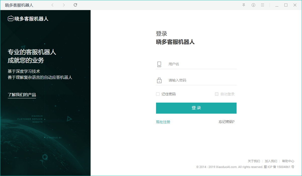Screen dimensions: 302x176
Task: Open the 现在注册 registration link
Action: pos(163,122)
